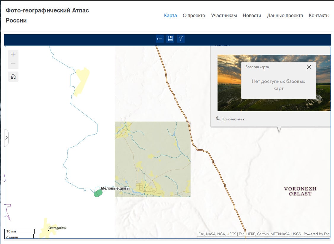Screen dimensions: 334x244
Task: Zoom in on the map with plus button
Action: [13, 54]
